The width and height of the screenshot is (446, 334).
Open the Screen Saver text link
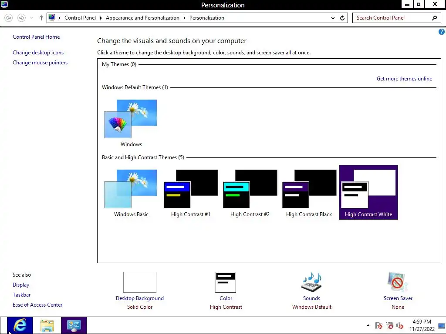[398, 298]
